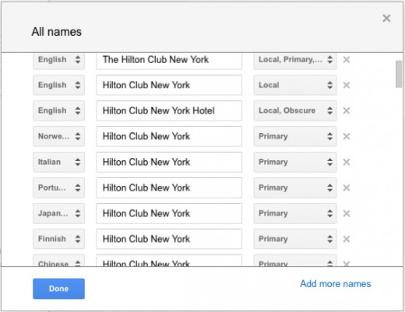Image resolution: width=405 pixels, height=312 pixels.
Task: Remove the Hilton Club New York Hotel row
Action: (x=347, y=110)
